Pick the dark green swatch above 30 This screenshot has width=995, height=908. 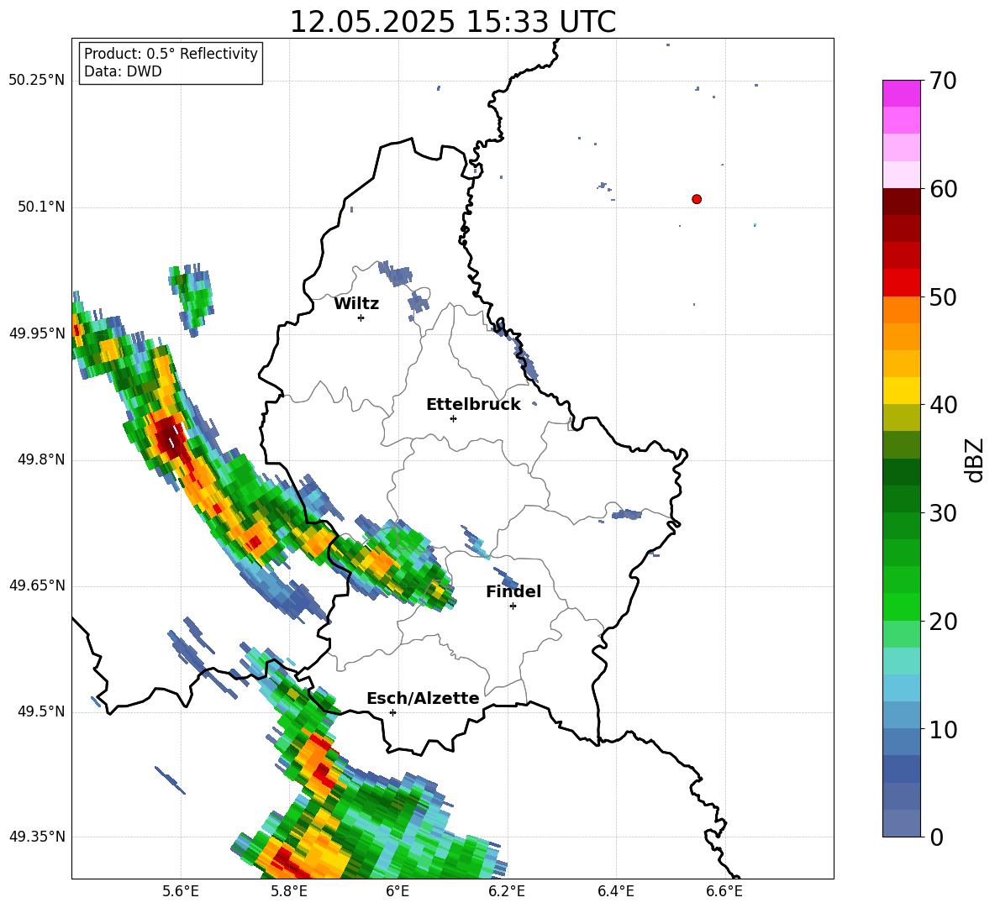click(x=901, y=498)
